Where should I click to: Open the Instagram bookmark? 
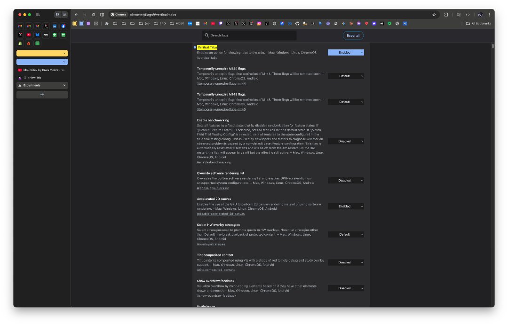point(259,24)
